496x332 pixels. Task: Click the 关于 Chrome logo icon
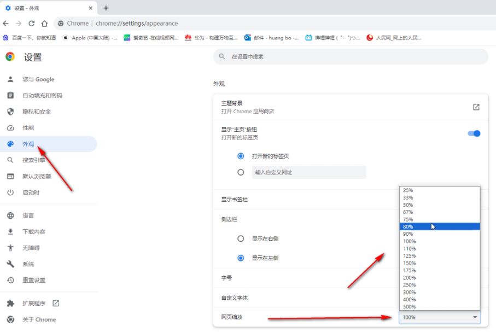click(10, 319)
